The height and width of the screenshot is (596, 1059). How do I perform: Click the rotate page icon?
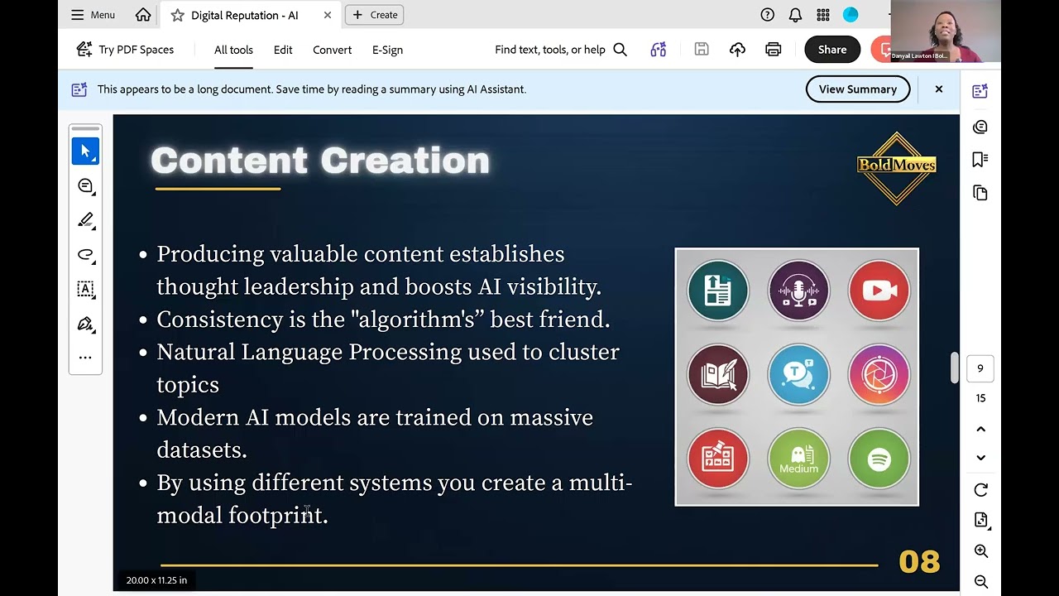(x=981, y=490)
